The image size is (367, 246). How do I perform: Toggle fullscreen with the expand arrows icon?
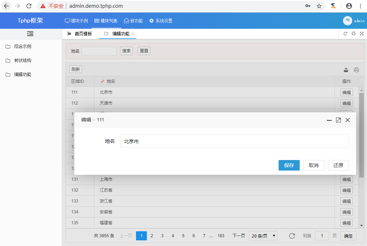[x=362, y=34]
